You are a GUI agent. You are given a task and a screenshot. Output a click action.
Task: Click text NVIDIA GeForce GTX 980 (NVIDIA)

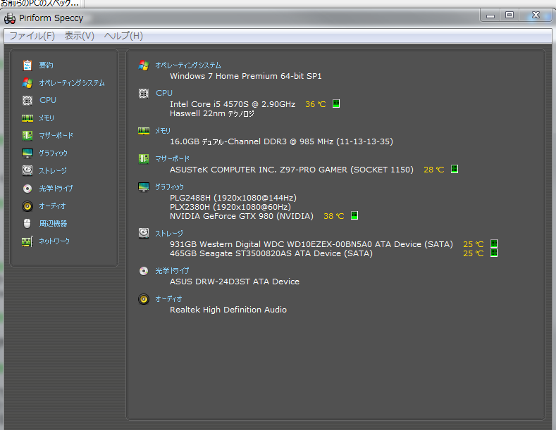point(242,216)
